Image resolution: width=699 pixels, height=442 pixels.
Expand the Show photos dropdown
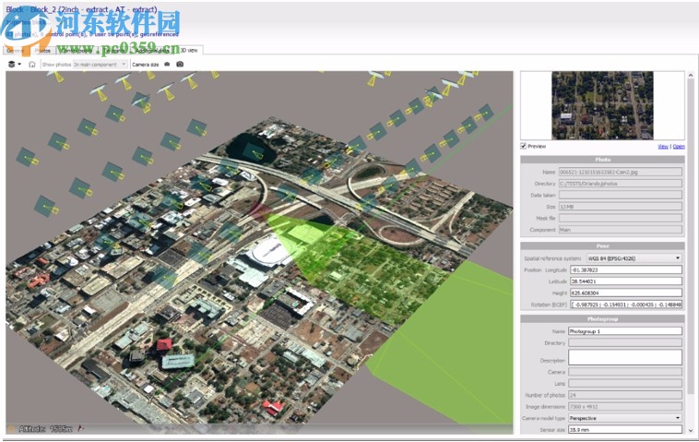pos(101,65)
